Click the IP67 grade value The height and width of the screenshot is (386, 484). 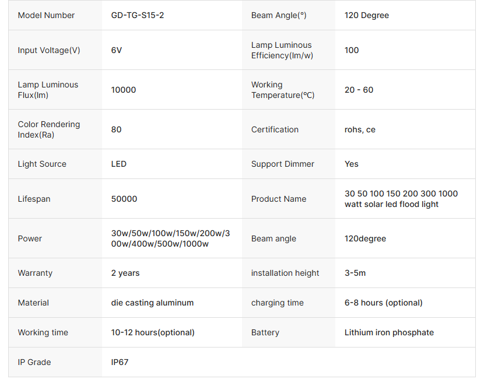120,362
